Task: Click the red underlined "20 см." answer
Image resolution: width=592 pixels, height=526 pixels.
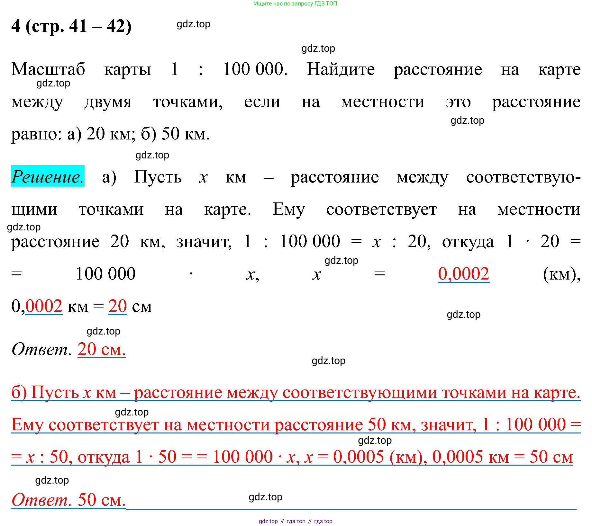Action: tap(101, 349)
